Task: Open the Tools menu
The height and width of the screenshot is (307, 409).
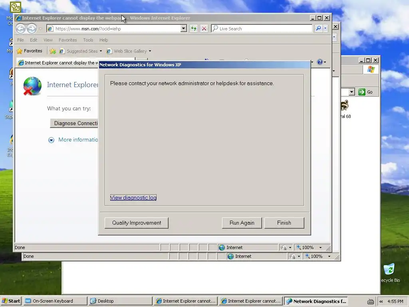Action: [x=88, y=40]
